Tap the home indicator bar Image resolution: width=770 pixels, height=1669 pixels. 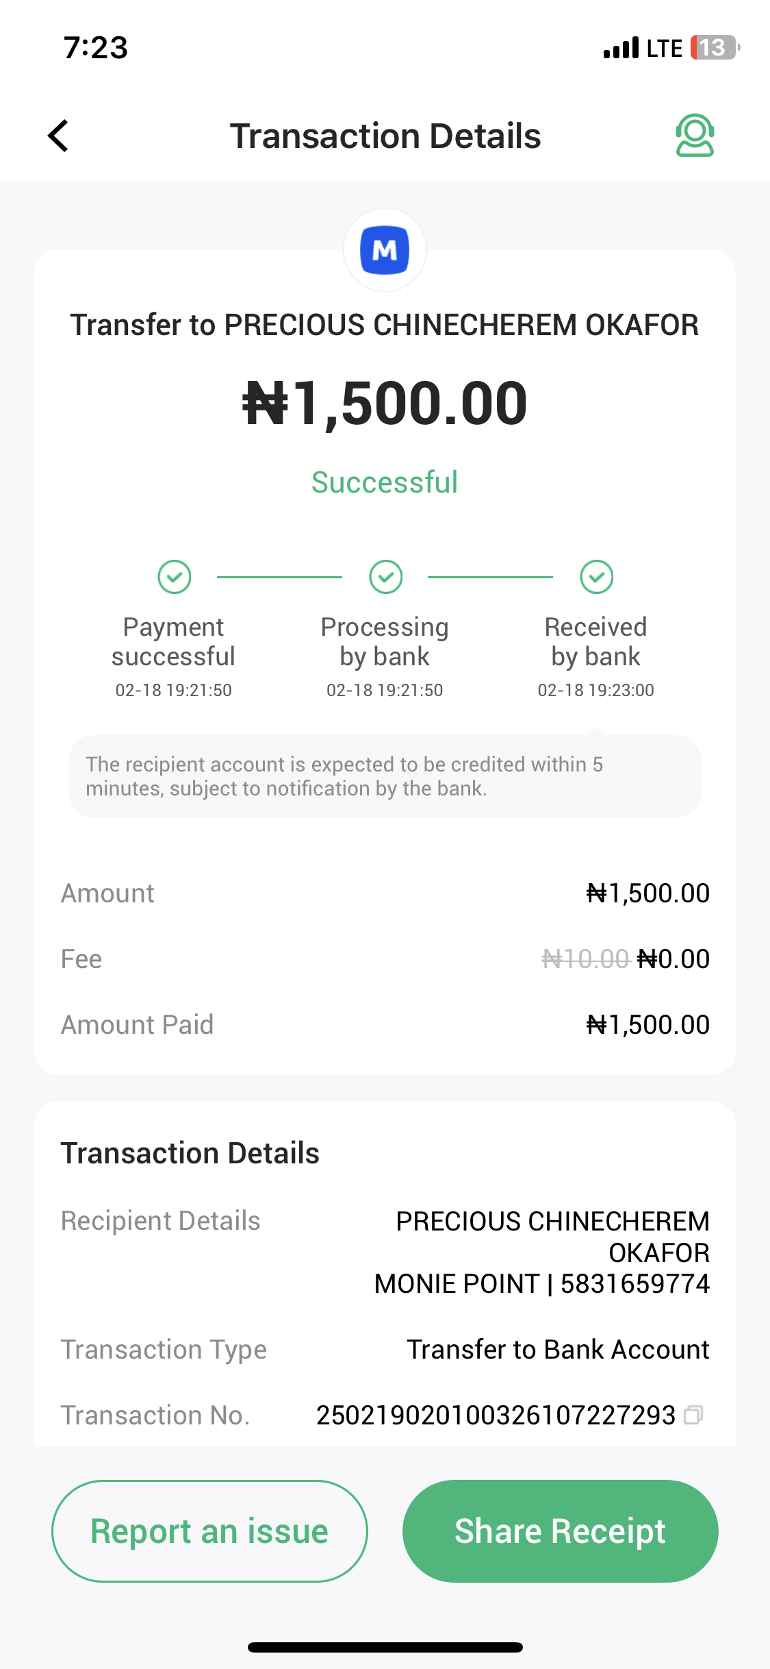(385, 1647)
